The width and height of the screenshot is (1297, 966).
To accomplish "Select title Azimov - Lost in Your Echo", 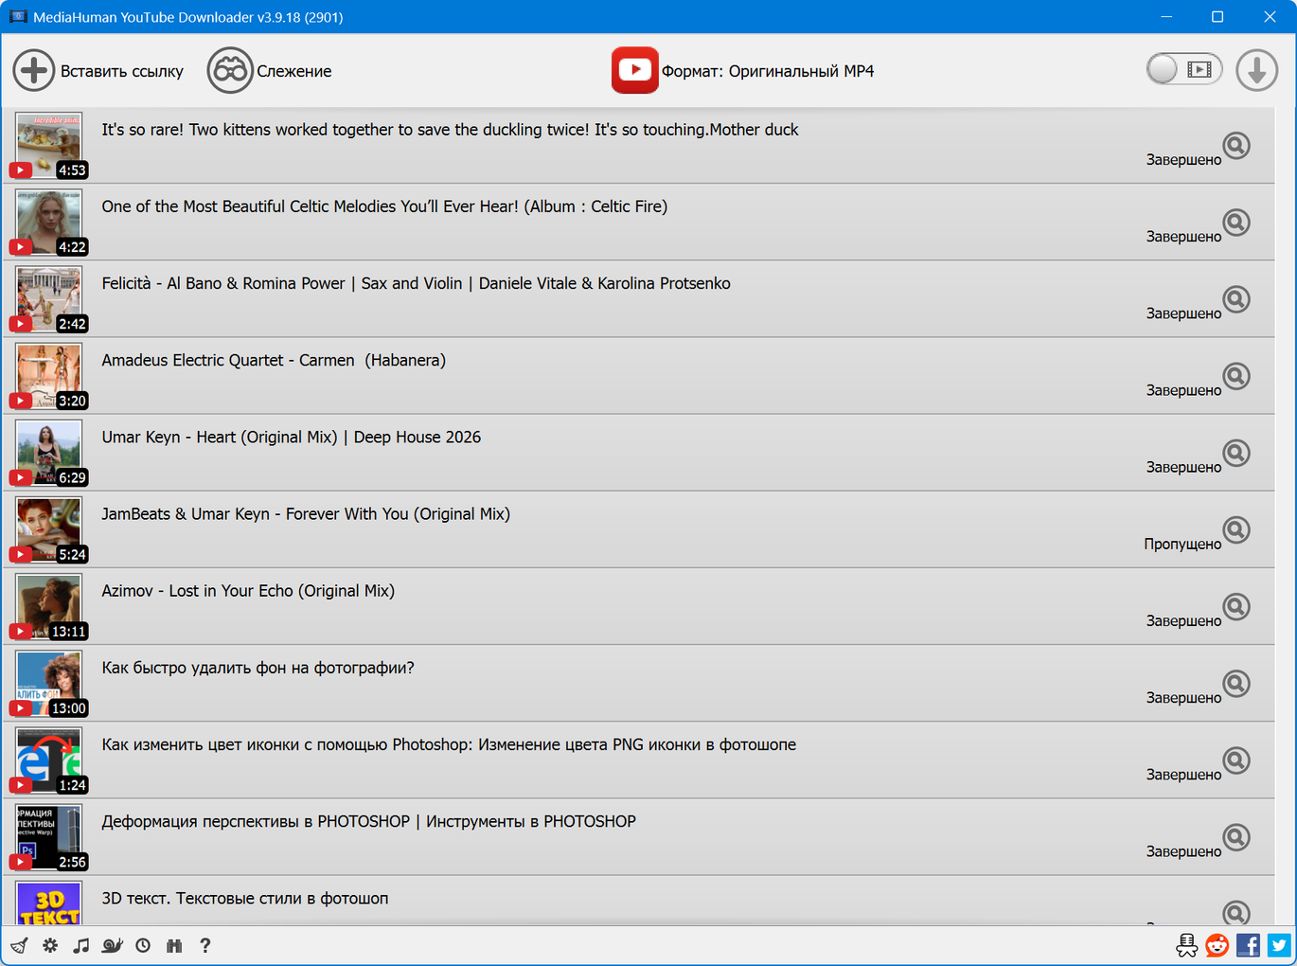I will pos(248,591).
